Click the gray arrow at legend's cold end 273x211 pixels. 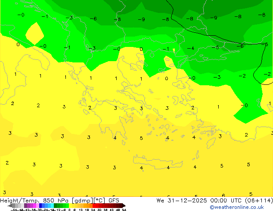[10, 205]
